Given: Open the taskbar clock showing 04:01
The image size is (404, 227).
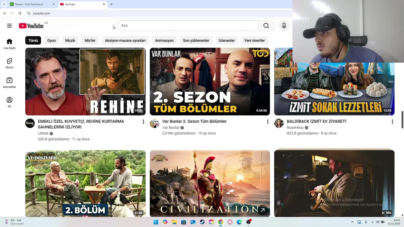Looking at the screenshot, I should 394,222.
